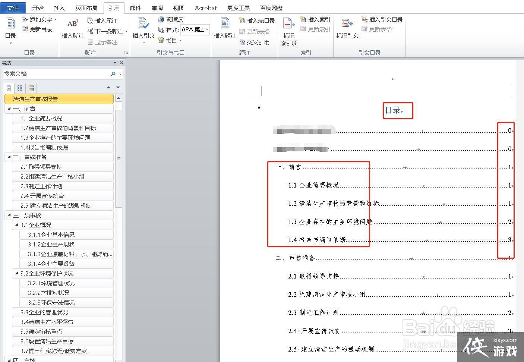Viewport: 524px width, 362px height.
Task: Click the 目录 title in document
Action: point(394,110)
